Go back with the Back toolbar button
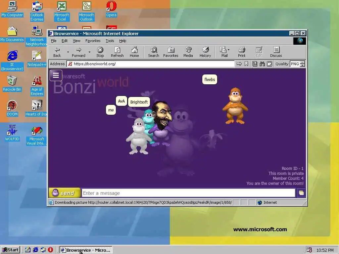 (57, 52)
